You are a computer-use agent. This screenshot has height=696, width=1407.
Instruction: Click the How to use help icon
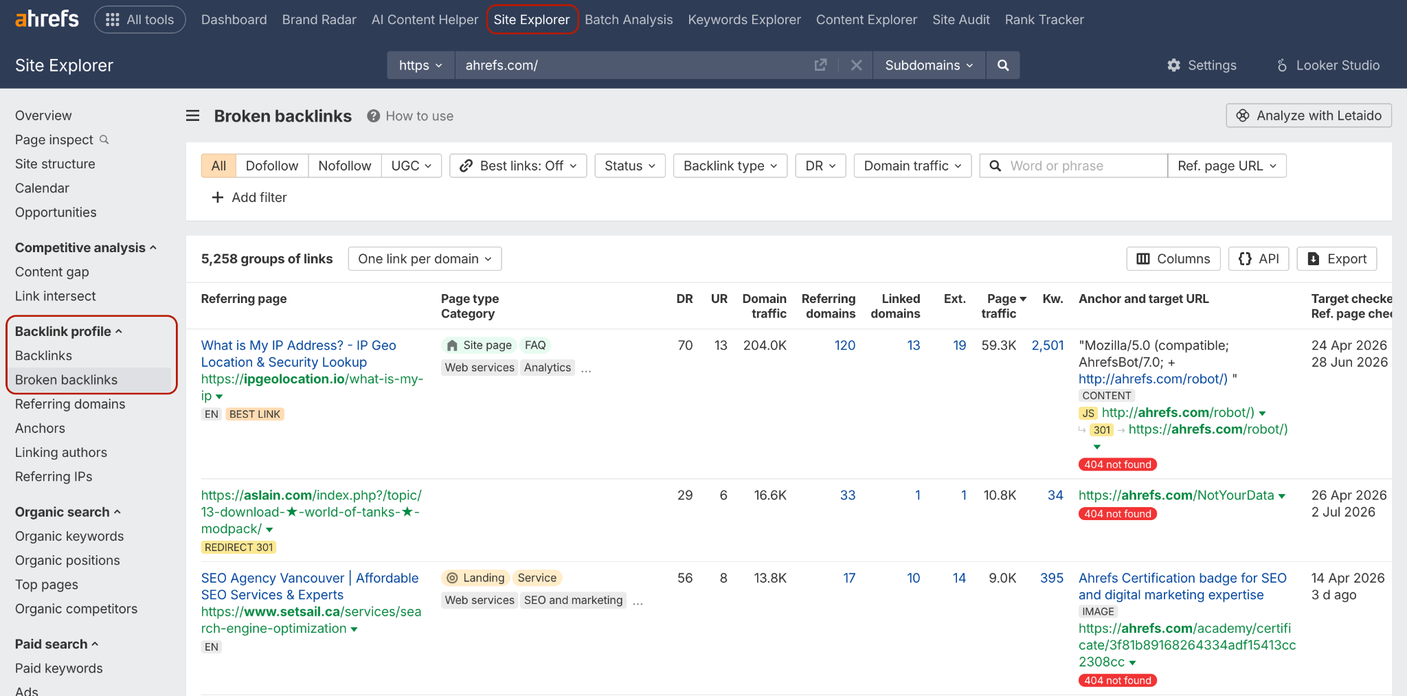373,116
